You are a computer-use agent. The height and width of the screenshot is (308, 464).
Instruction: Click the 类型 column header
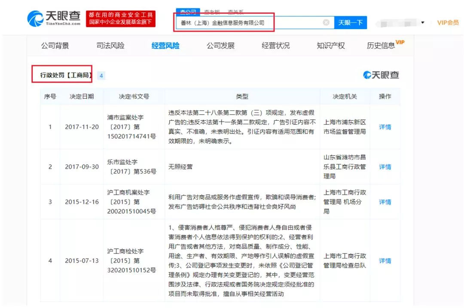pyautogui.click(x=242, y=97)
